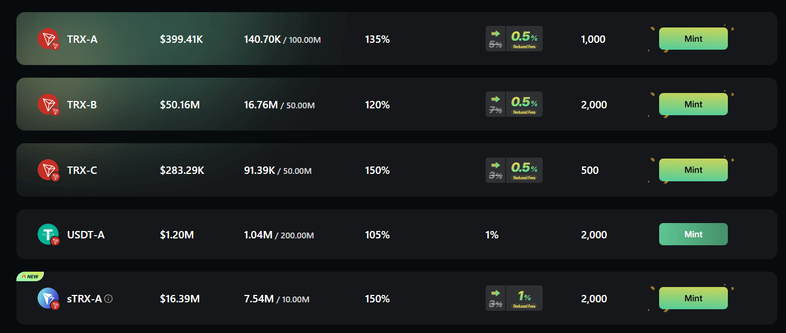Click the sTRX-A vault name
The height and width of the screenshot is (333, 786).
[x=84, y=299]
